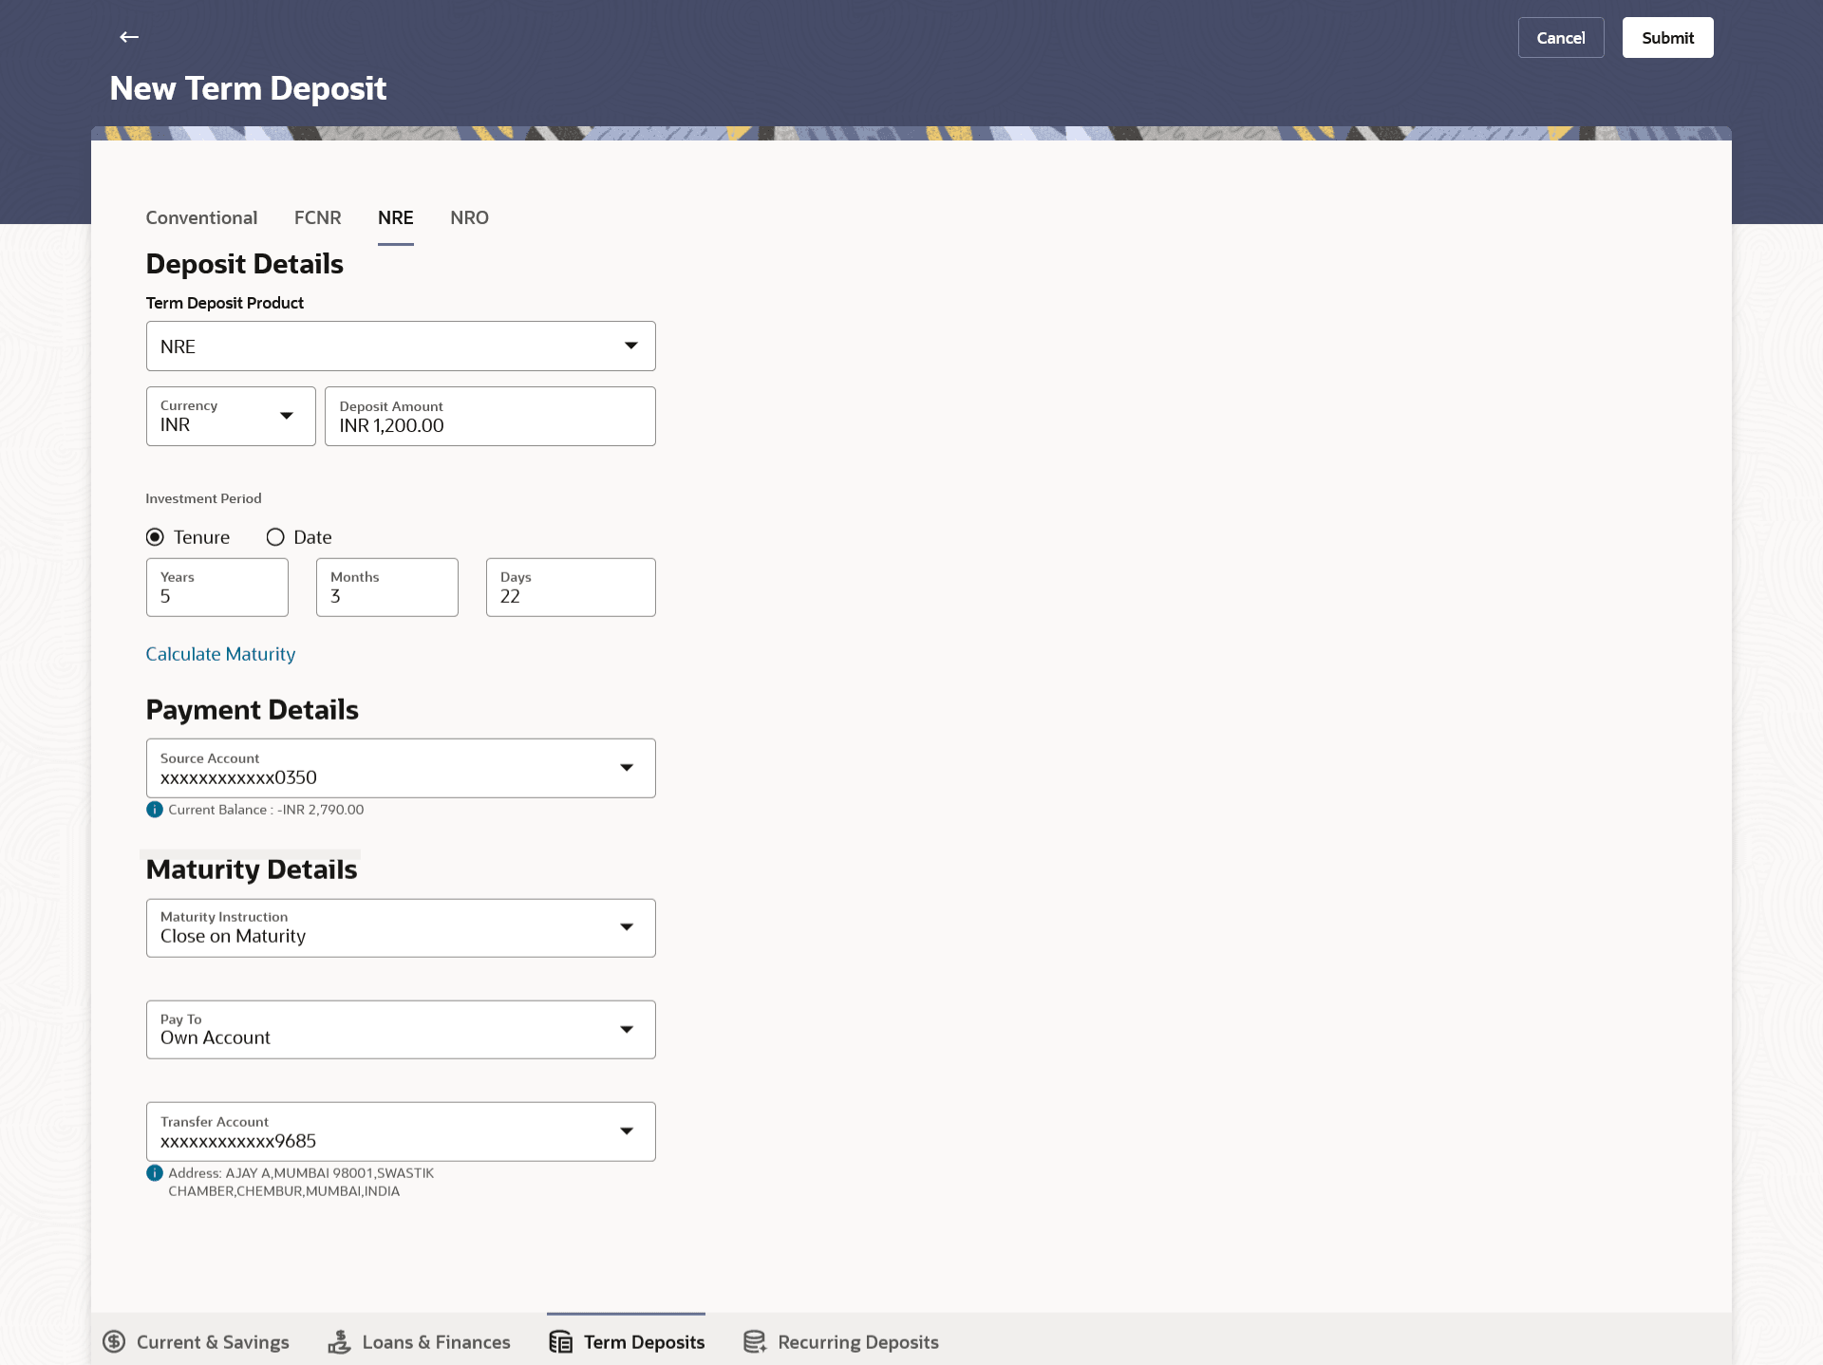Open the Source Account dropdown
The height and width of the screenshot is (1365, 1823).
tap(401, 768)
